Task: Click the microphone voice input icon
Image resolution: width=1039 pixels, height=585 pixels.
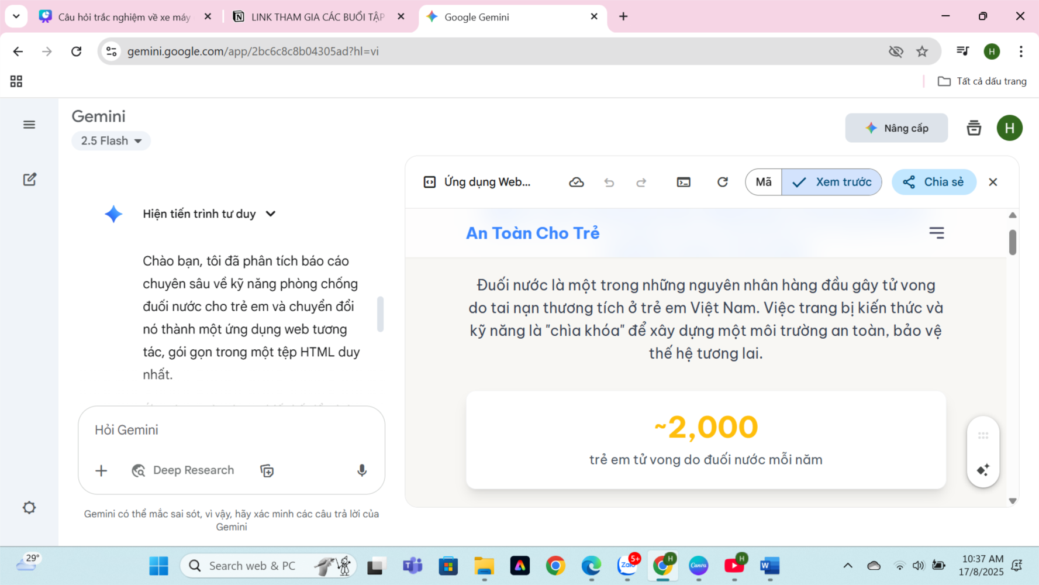Action: tap(362, 470)
